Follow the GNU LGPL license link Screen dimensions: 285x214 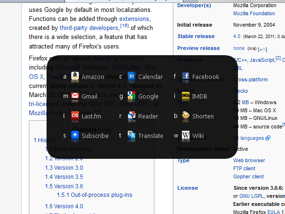point(251,196)
